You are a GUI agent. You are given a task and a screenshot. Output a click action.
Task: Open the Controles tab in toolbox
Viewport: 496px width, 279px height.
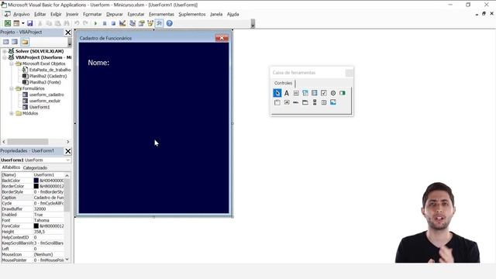pyautogui.click(x=283, y=83)
